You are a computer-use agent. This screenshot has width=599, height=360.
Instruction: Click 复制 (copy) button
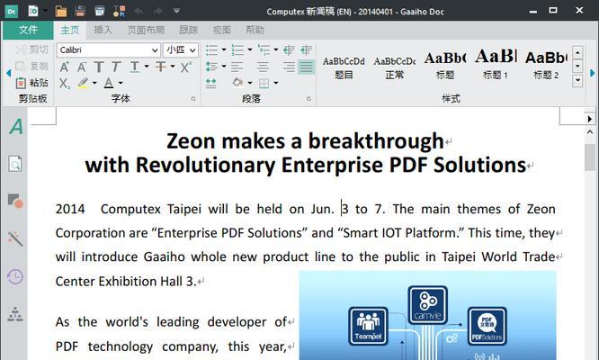(x=32, y=66)
